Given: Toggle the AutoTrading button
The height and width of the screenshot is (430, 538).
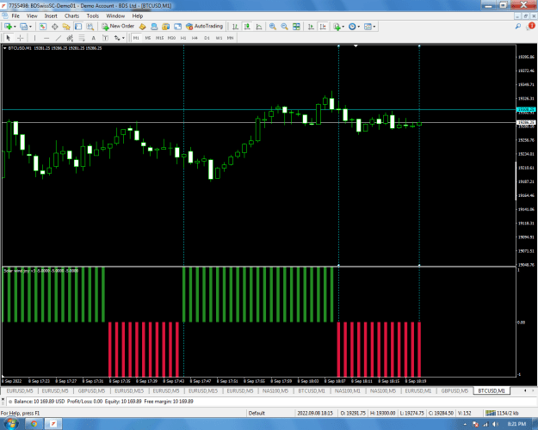Looking at the screenshot, I should tap(205, 26).
